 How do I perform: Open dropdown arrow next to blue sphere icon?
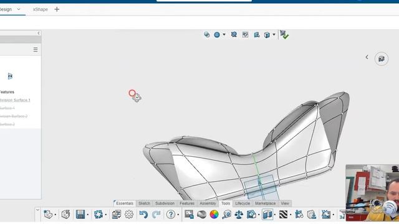click(x=224, y=35)
